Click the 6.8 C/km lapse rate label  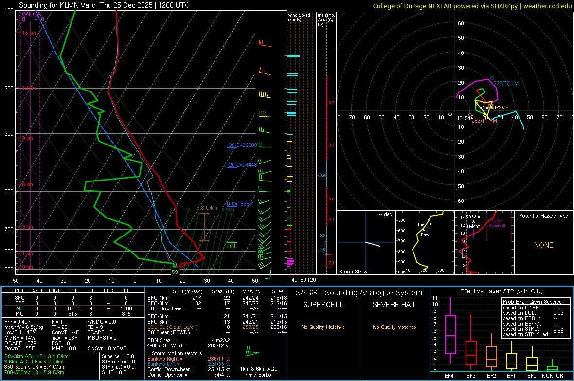[207, 208]
